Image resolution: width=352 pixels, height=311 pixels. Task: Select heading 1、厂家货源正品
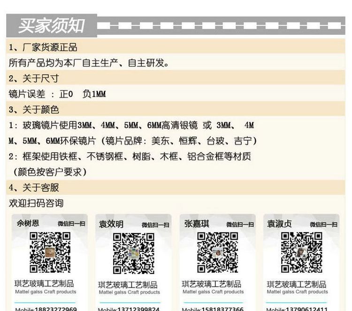point(43,47)
